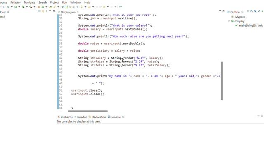Screen dimensions: 264x148
Task: Click "String job" declaration on line 31
Action: (x=87, y=18)
